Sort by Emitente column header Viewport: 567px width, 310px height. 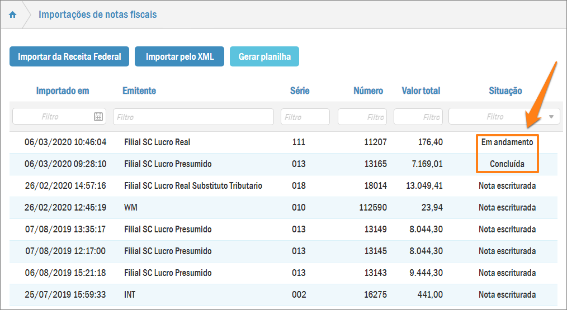tap(139, 90)
